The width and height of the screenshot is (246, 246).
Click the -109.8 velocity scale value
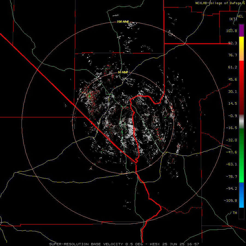click(x=230, y=201)
